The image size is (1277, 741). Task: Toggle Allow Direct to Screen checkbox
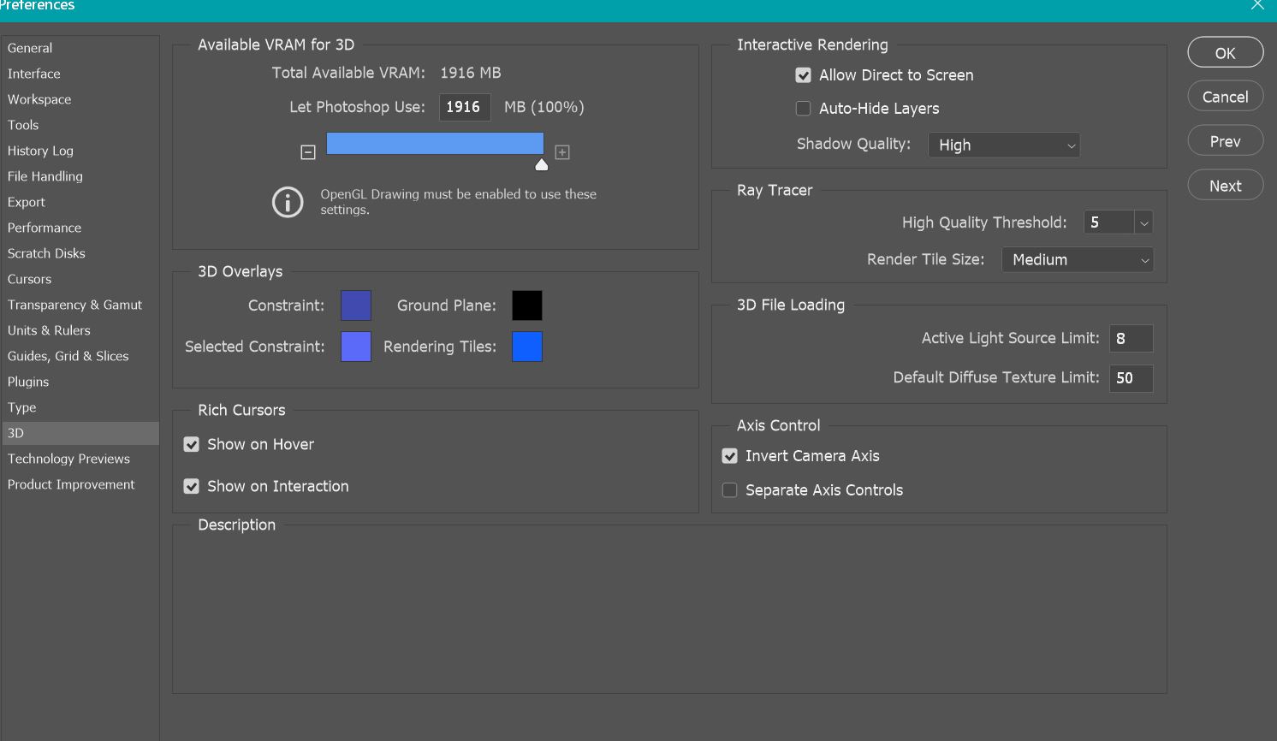click(x=803, y=75)
